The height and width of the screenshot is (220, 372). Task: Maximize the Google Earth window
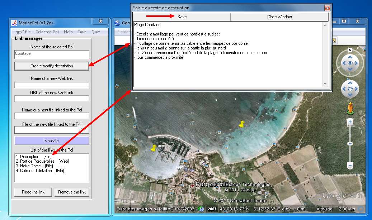(344, 21)
